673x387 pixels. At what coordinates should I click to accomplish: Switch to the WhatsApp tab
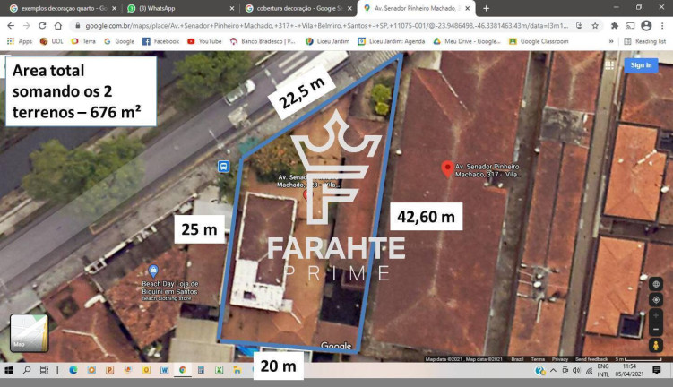[x=178, y=8]
